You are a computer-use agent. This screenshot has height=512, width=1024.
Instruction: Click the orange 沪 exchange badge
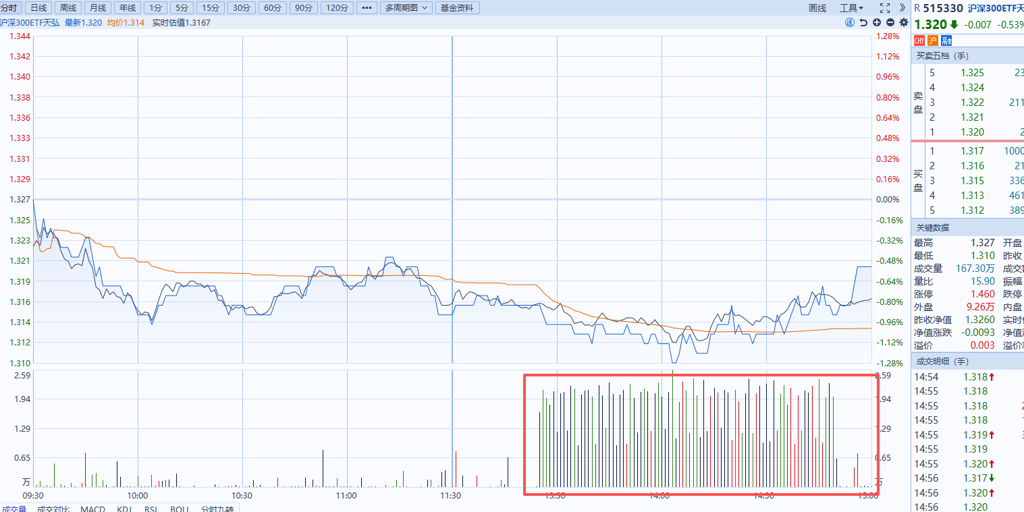click(x=933, y=40)
